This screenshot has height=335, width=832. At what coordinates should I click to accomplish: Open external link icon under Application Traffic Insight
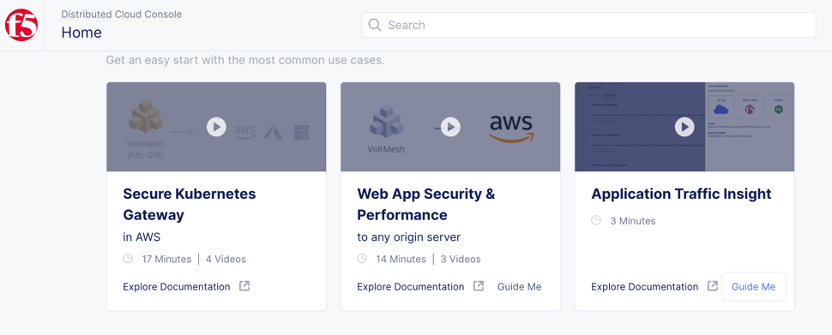[712, 286]
